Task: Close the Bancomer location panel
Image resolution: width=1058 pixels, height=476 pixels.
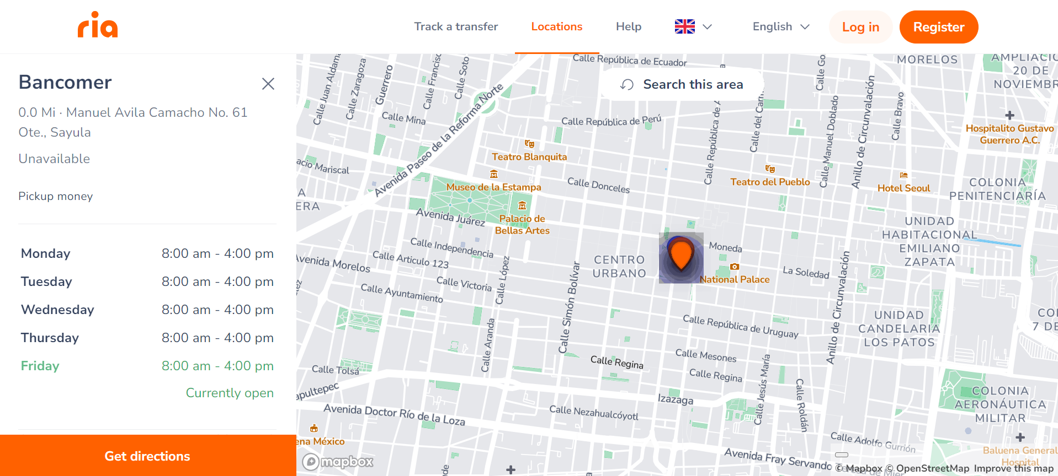Action: [268, 84]
